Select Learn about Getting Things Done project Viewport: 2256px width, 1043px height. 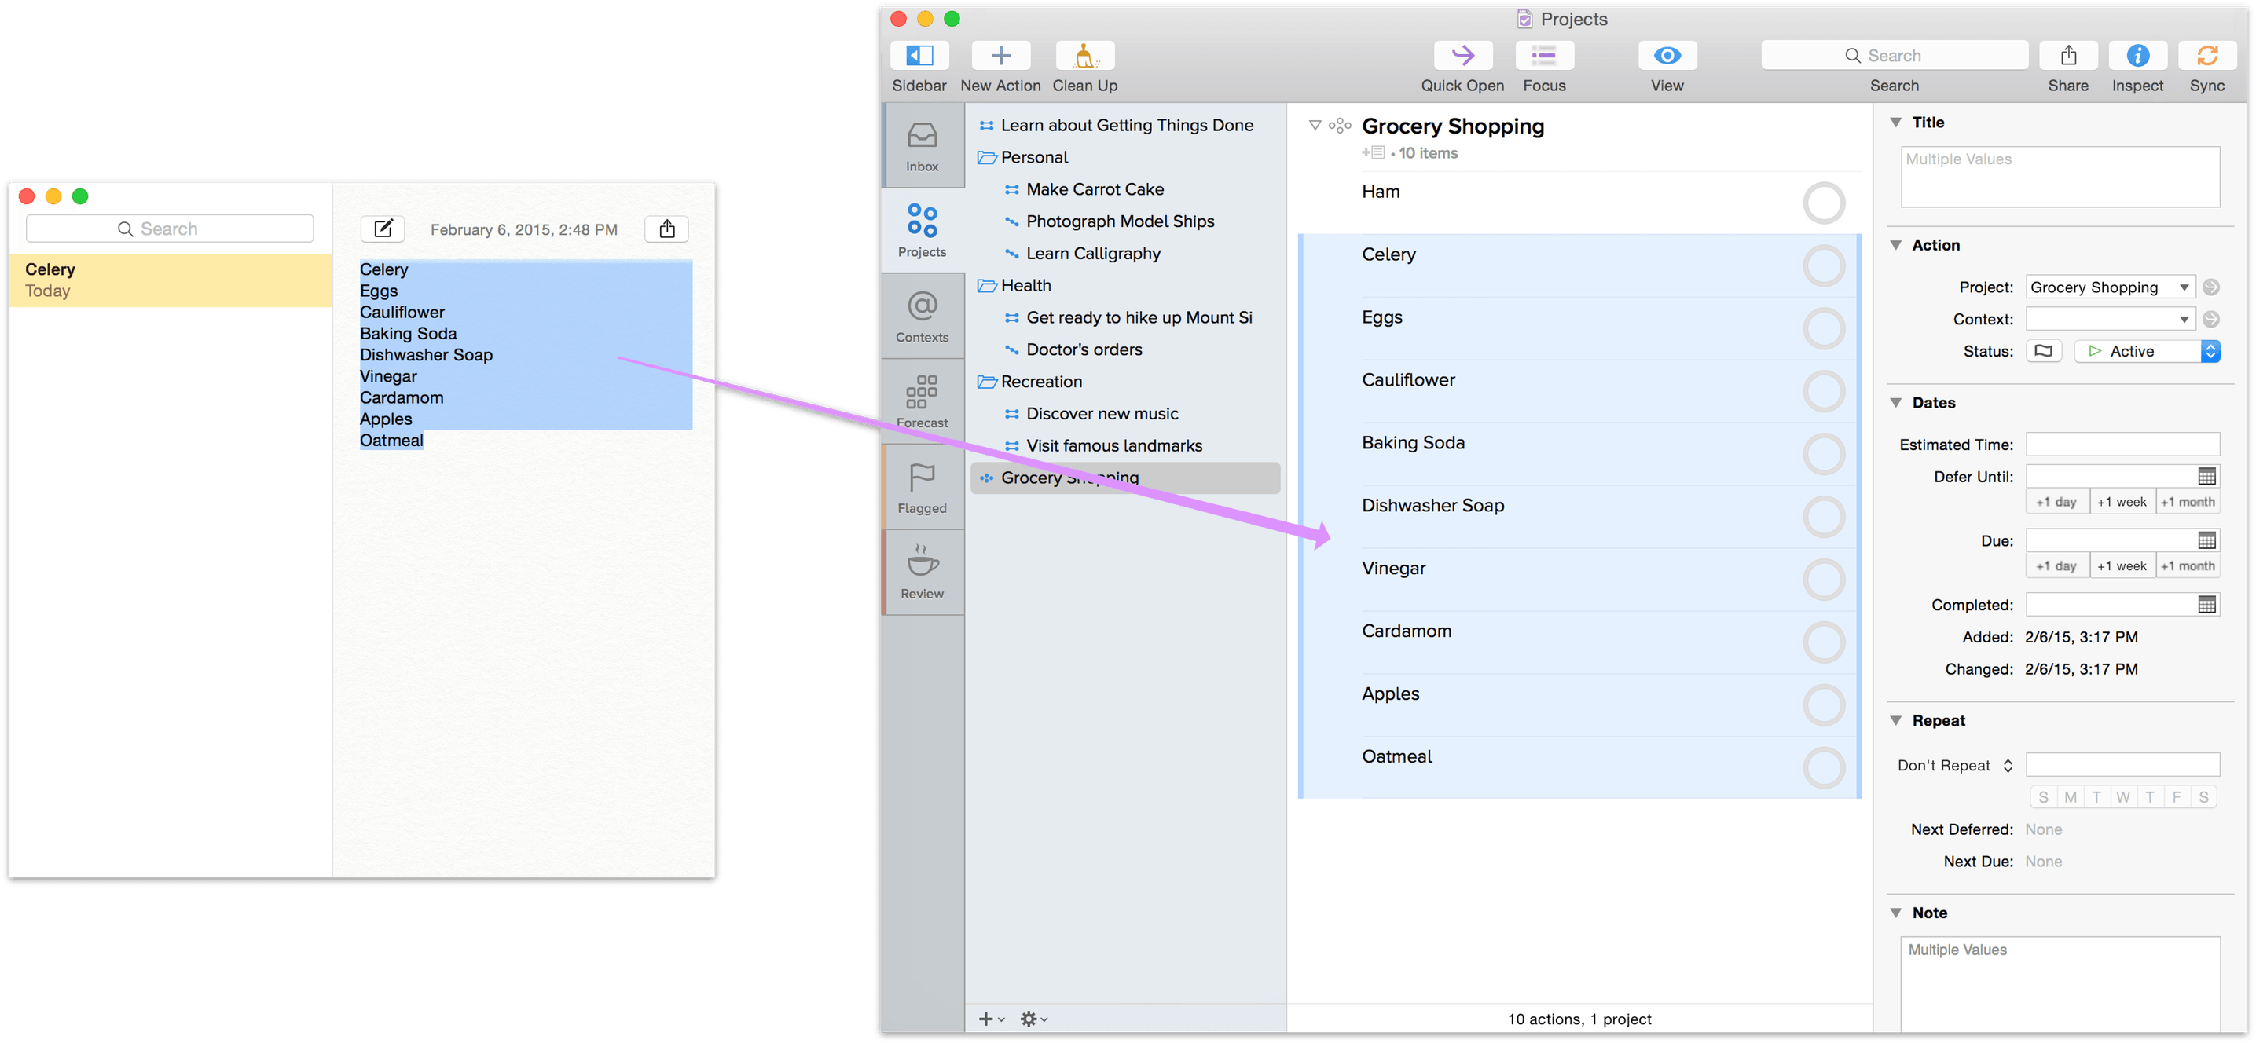pos(1125,126)
